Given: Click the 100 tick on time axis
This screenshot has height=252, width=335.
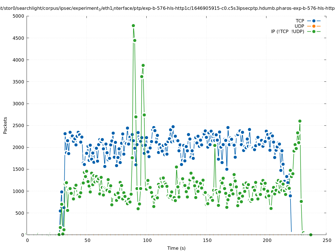Looking at the screenshot, I should click(x=147, y=241).
